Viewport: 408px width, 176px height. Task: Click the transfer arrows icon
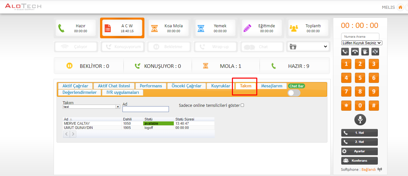pos(375,52)
